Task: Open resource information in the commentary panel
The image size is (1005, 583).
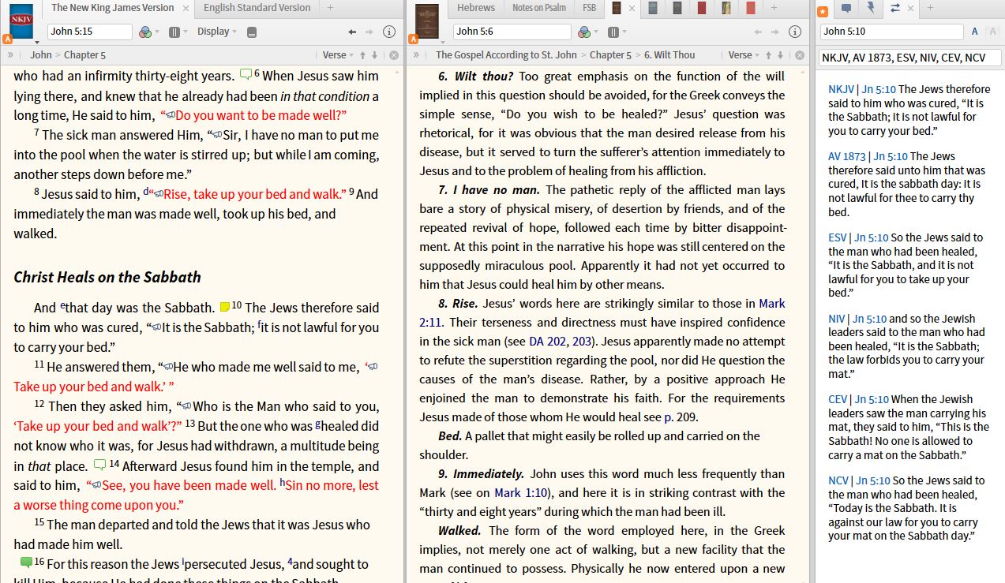Action: (794, 32)
